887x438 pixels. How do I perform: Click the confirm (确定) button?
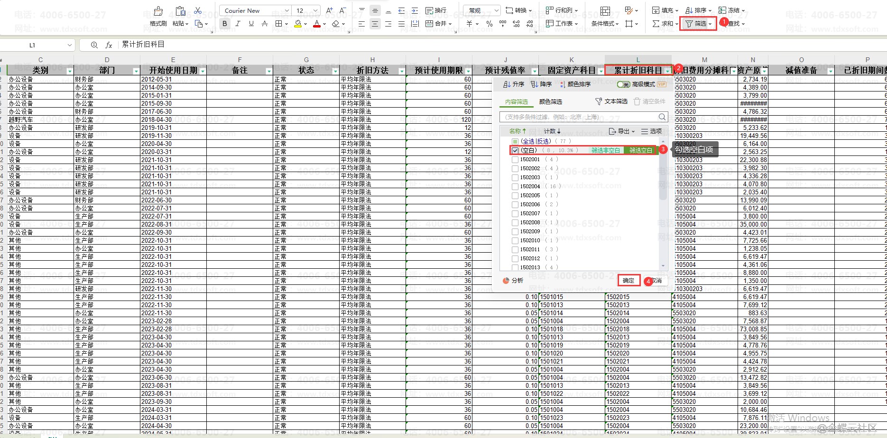click(628, 281)
